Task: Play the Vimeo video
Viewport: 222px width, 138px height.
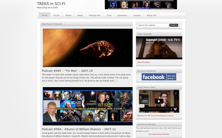Action: (159, 101)
